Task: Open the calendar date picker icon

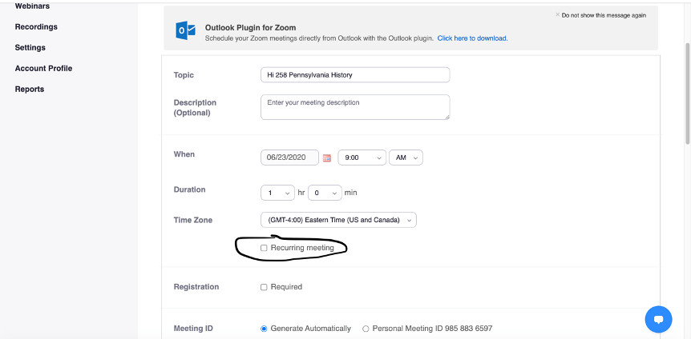Action: click(x=327, y=158)
